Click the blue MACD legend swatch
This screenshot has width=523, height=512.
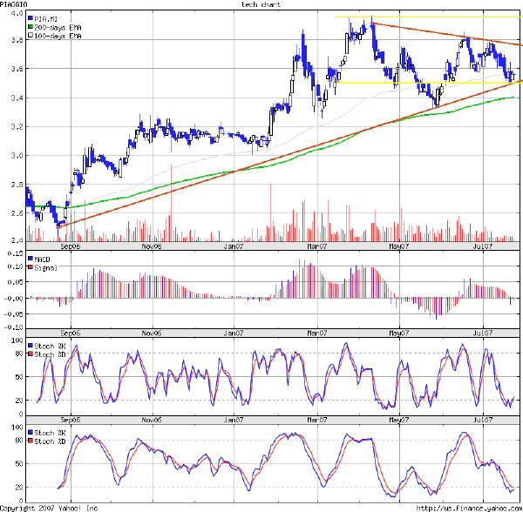pyautogui.click(x=31, y=259)
